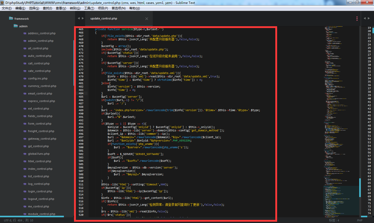This screenshot has width=374, height=223.
Task: Open the 转到(G) menu
Action: point(75,8)
